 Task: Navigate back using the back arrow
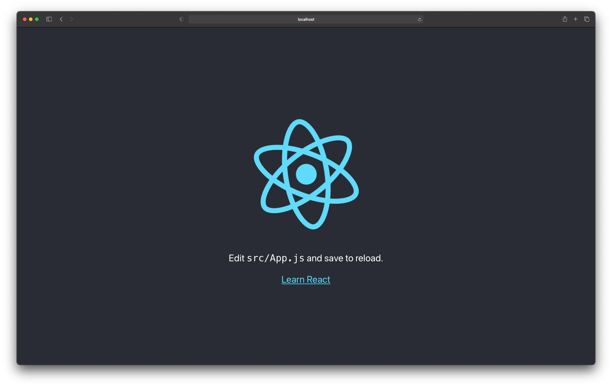coord(61,19)
